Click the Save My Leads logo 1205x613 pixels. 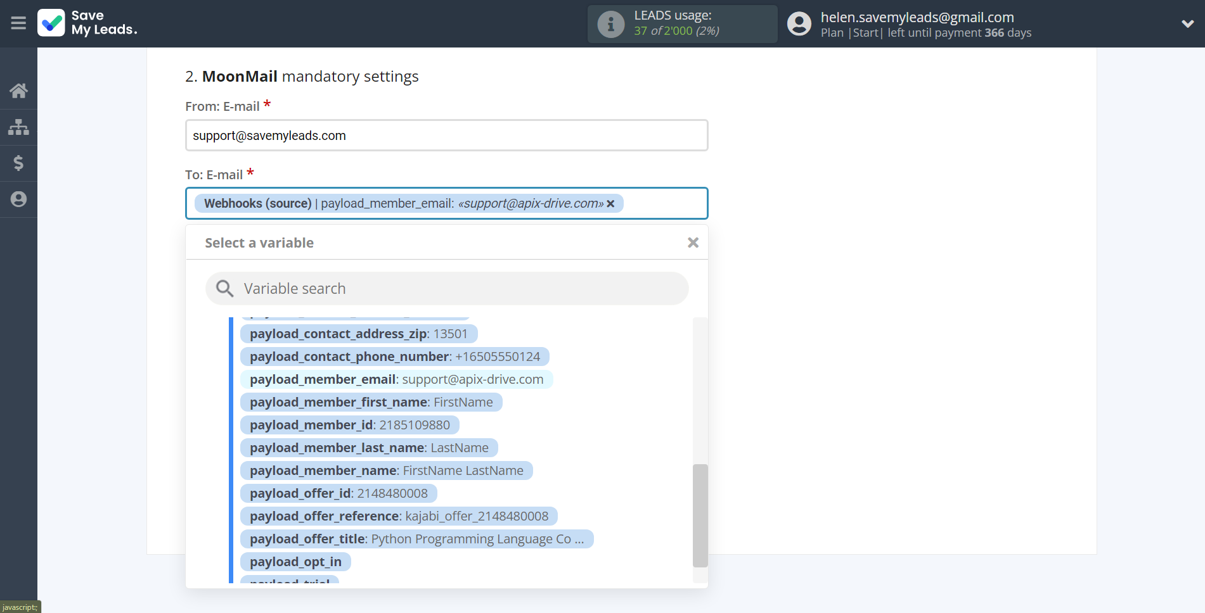87,23
